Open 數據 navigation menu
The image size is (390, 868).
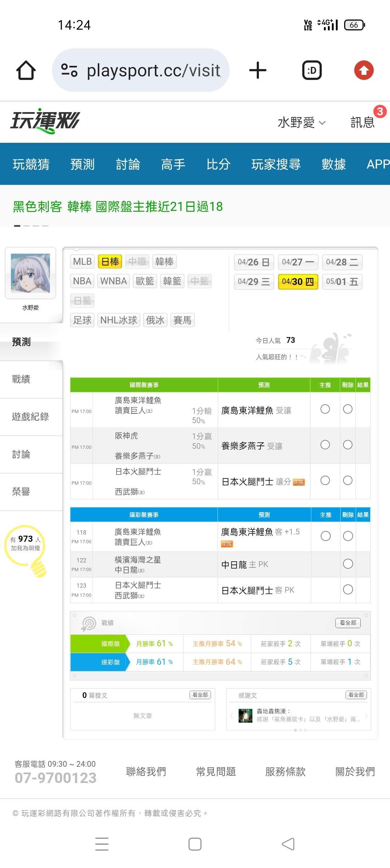pyautogui.click(x=334, y=164)
